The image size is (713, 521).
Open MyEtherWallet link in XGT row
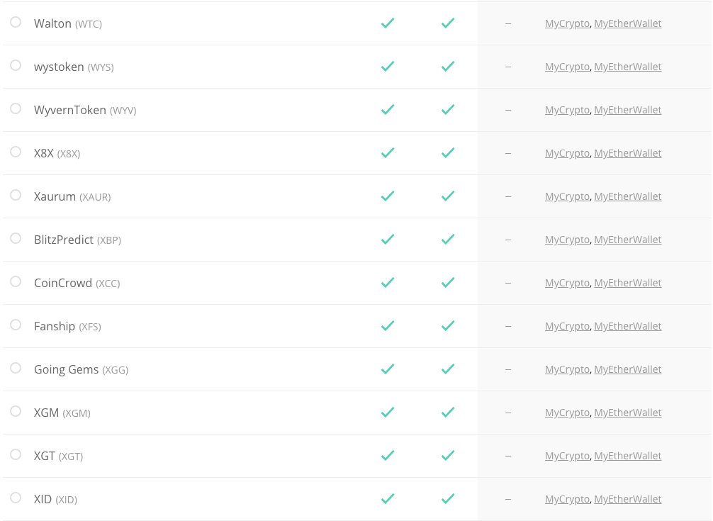pos(627,456)
